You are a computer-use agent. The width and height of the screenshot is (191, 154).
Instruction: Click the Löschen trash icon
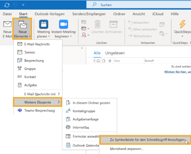click(98, 24)
